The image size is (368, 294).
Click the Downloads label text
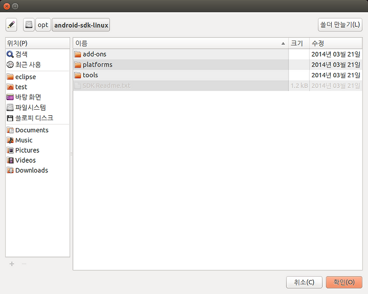pos(32,170)
